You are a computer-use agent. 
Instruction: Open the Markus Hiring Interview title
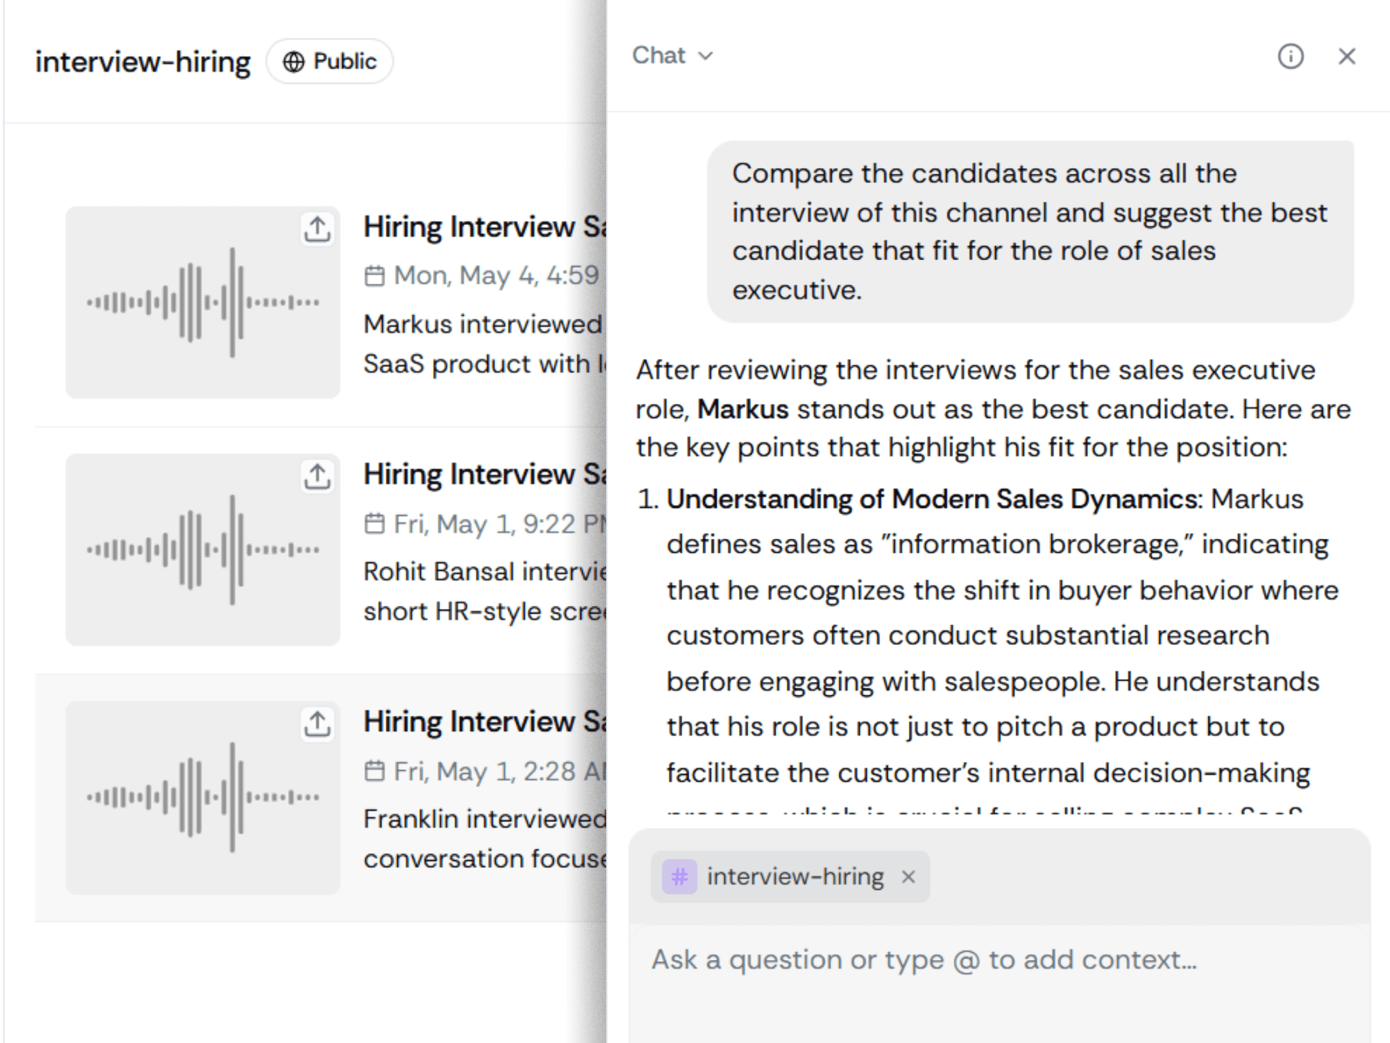pyautogui.click(x=484, y=228)
